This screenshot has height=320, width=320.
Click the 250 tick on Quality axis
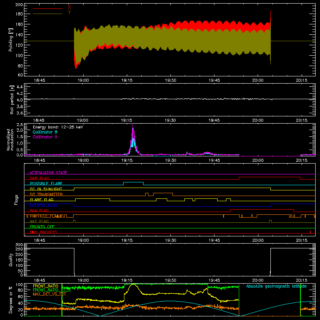19,249
